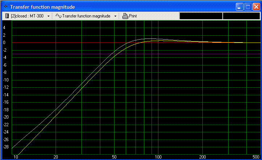Click the 200 Hz frequency axis label
Screen dimensions: 262x160
coord(202,157)
